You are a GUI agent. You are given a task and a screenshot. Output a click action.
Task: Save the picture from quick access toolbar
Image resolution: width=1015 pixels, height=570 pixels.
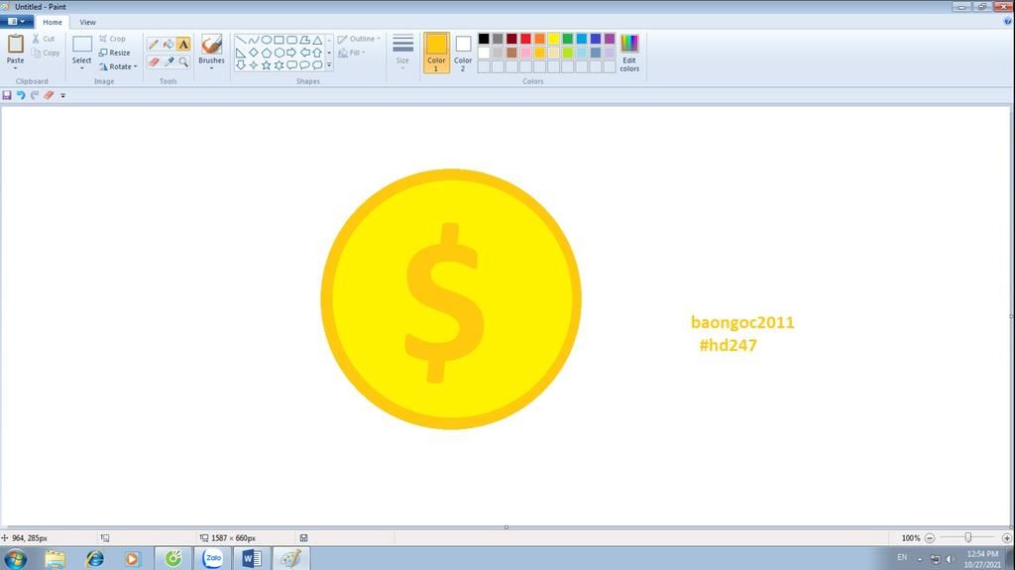tap(7, 95)
